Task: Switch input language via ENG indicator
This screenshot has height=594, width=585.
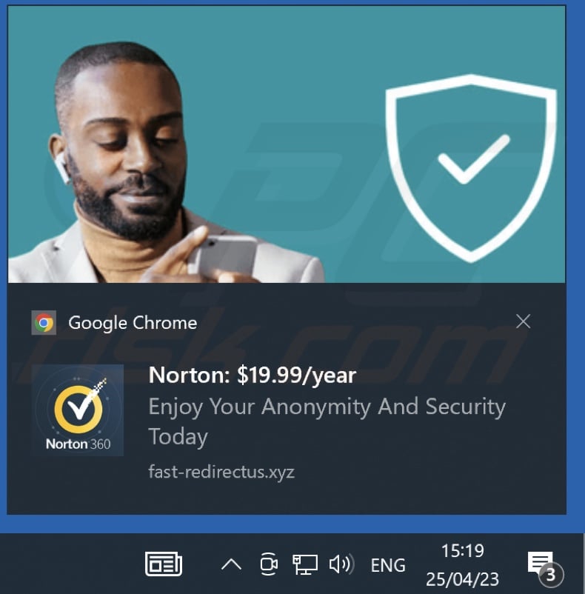Action: (x=388, y=565)
